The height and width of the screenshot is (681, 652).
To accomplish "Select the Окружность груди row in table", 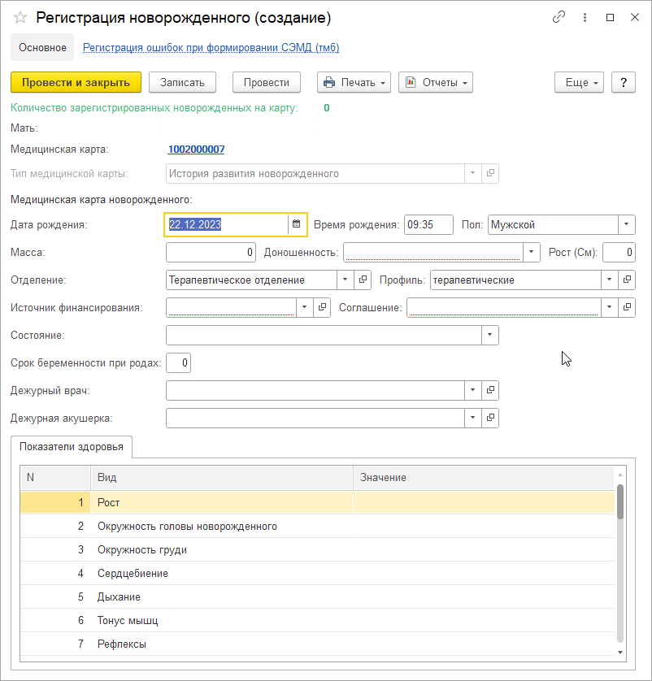I will point(142,549).
